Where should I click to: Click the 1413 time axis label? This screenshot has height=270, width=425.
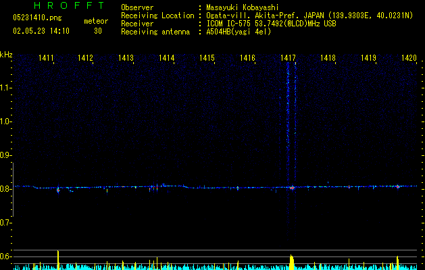click(126, 58)
